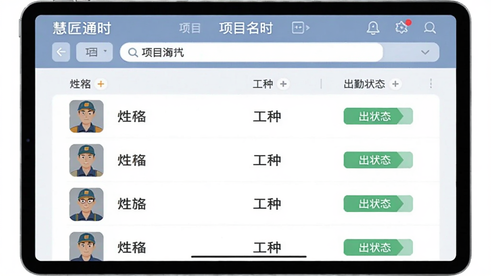Toggle the second row's green status button

(378, 160)
